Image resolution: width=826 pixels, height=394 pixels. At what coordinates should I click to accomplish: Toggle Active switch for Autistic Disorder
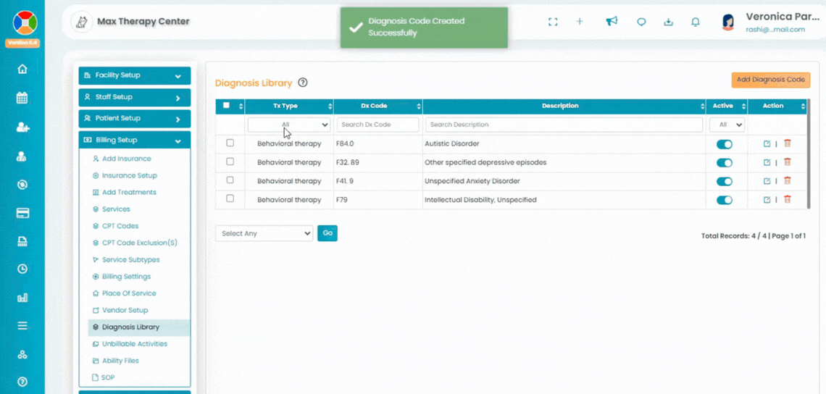click(x=725, y=144)
